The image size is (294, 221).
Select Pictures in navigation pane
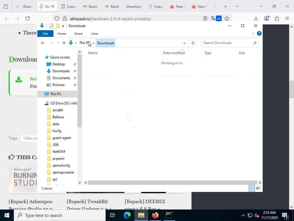coord(58,85)
